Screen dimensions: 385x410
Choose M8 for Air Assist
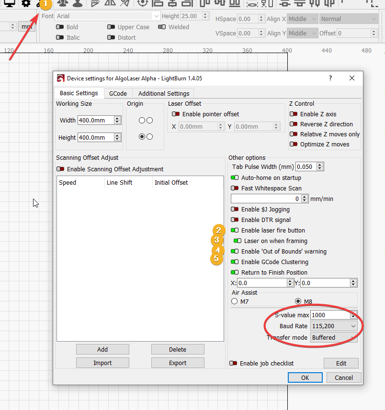[298, 301]
